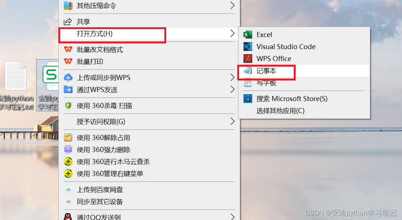Select the WPS spreadsheet desktop file icon
402x220 pixels.
[x=48, y=86]
